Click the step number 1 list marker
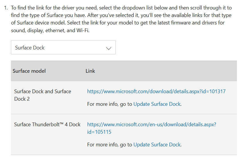 point(6,8)
